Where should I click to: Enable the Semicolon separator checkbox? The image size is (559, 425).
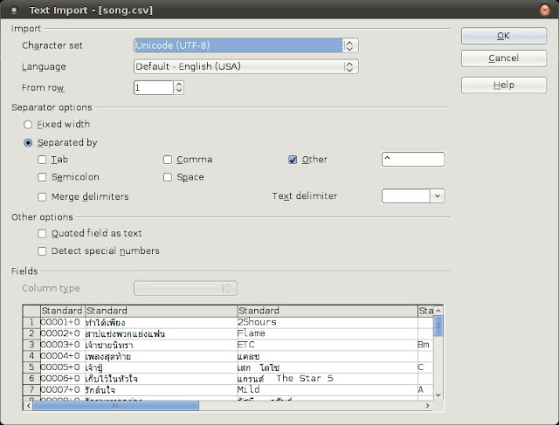point(42,177)
